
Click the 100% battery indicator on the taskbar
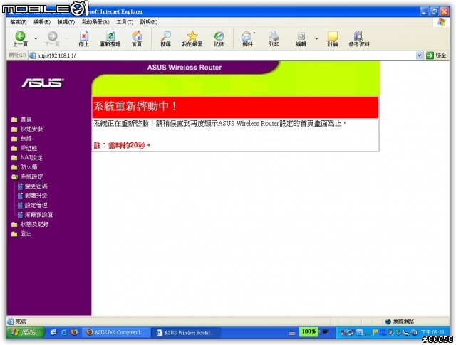click(x=309, y=332)
